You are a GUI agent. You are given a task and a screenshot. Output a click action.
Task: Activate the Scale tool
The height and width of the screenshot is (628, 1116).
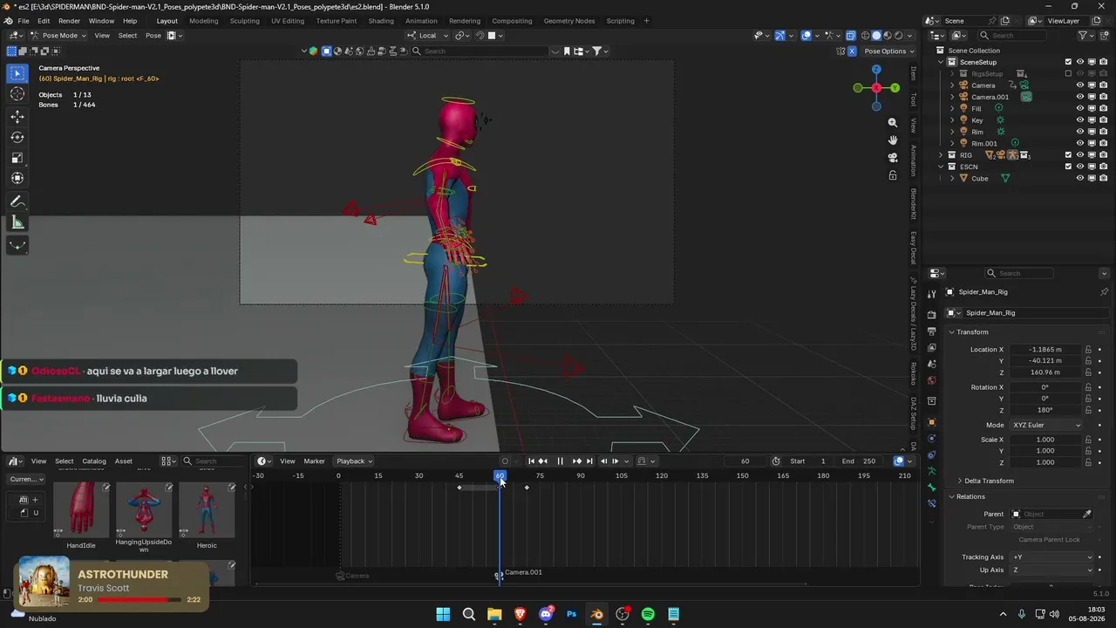point(17,158)
